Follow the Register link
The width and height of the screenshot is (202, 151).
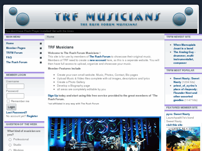click(x=32, y=116)
